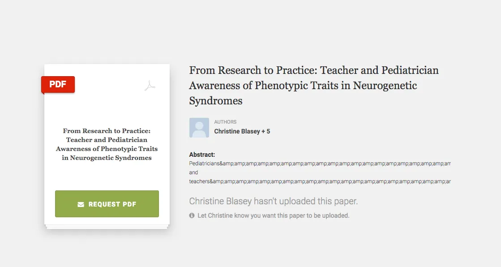501x267 pixels.
Task: Open Christine Blasey + 5 authors link
Action: pyautogui.click(x=242, y=131)
